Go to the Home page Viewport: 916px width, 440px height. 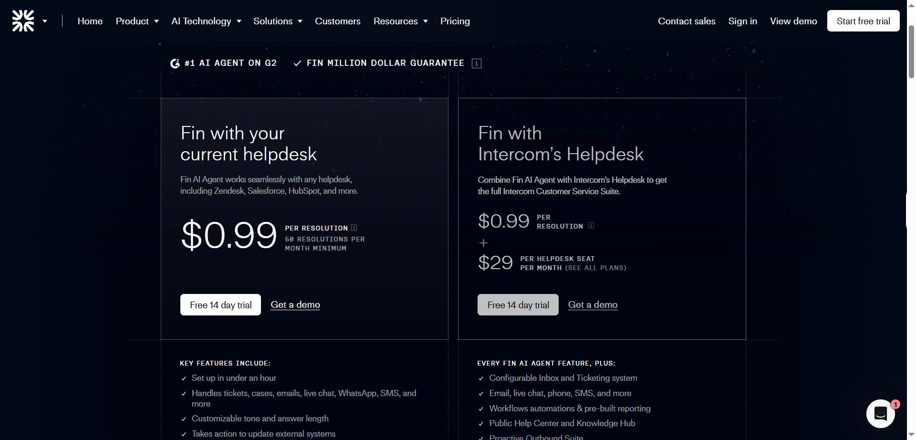[90, 21]
